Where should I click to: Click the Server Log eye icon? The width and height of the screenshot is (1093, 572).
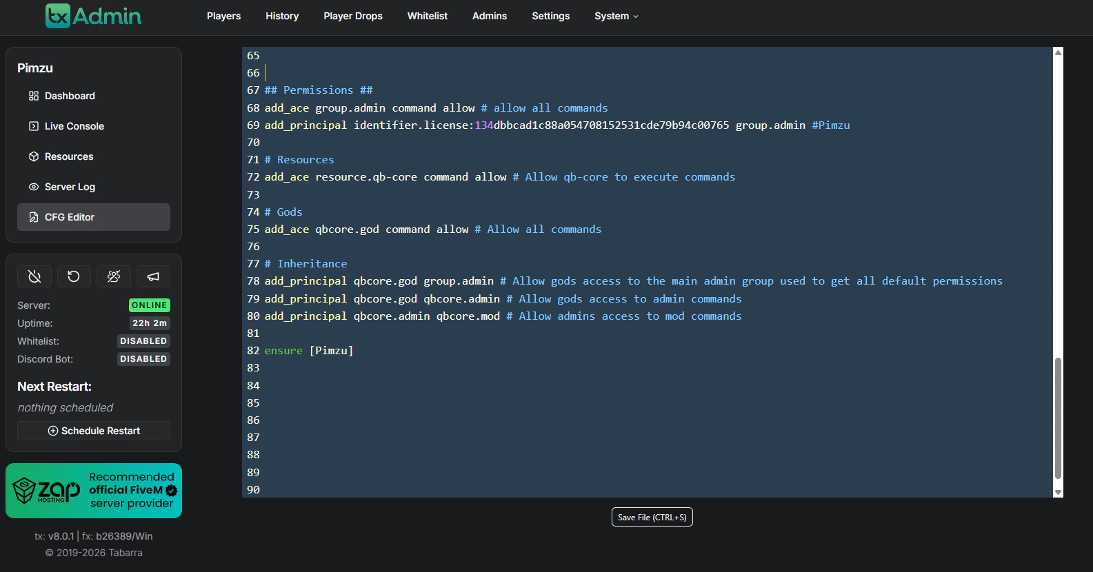pyautogui.click(x=34, y=187)
